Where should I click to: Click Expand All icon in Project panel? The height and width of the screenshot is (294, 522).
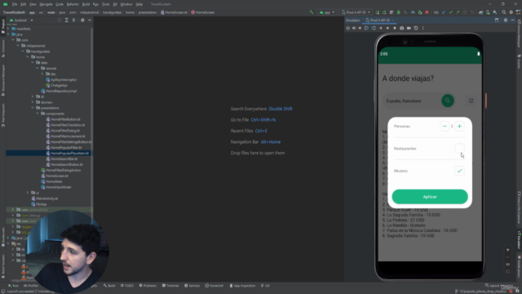67,20
